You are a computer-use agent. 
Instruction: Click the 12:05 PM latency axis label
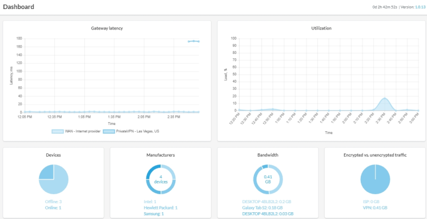click(x=25, y=117)
